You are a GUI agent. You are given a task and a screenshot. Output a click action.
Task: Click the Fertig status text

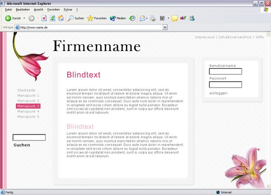point(9,192)
